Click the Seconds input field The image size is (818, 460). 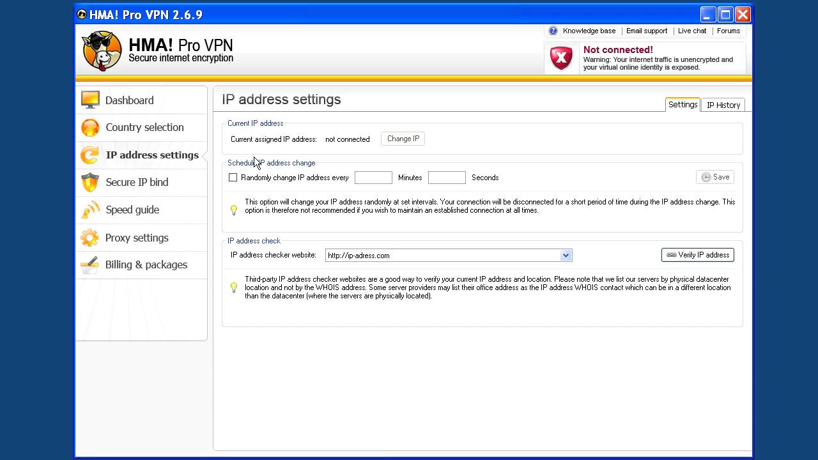(x=447, y=178)
